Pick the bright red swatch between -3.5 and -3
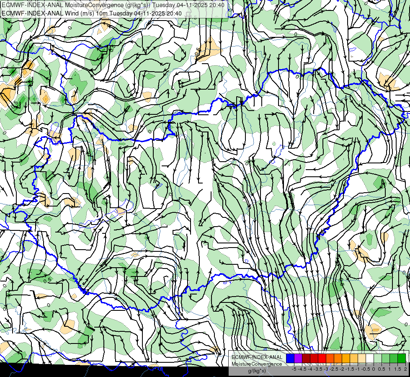Image resolution: width=410 pixels, height=377 pixels. [322, 358]
